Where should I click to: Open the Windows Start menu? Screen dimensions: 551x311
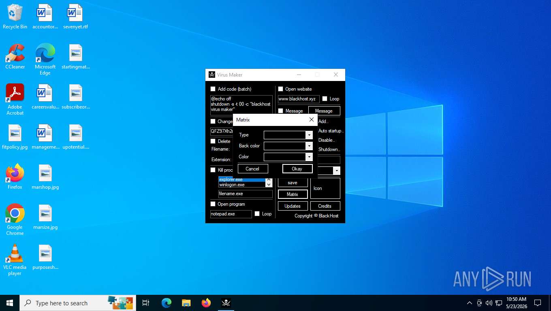coord(10,303)
